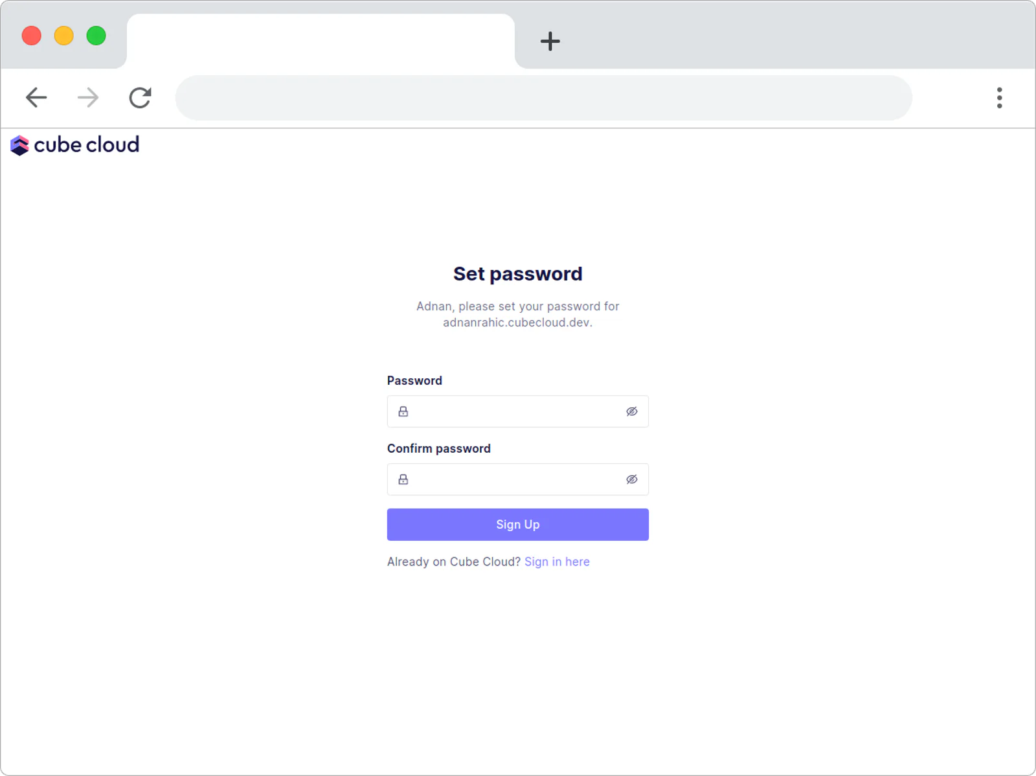Screen dimensions: 1036x776
Task: Maximize the window with the green button
Action: pos(96,36)
